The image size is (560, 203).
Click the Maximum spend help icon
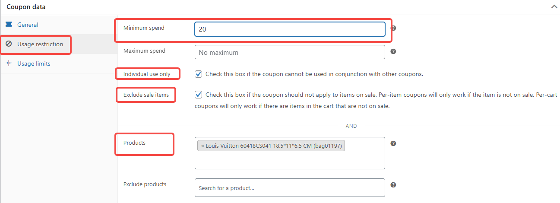[x=393, y=51]
